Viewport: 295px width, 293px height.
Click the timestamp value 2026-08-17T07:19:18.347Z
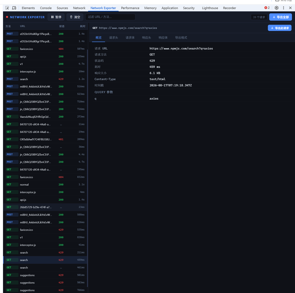click(x=171, y=85)
